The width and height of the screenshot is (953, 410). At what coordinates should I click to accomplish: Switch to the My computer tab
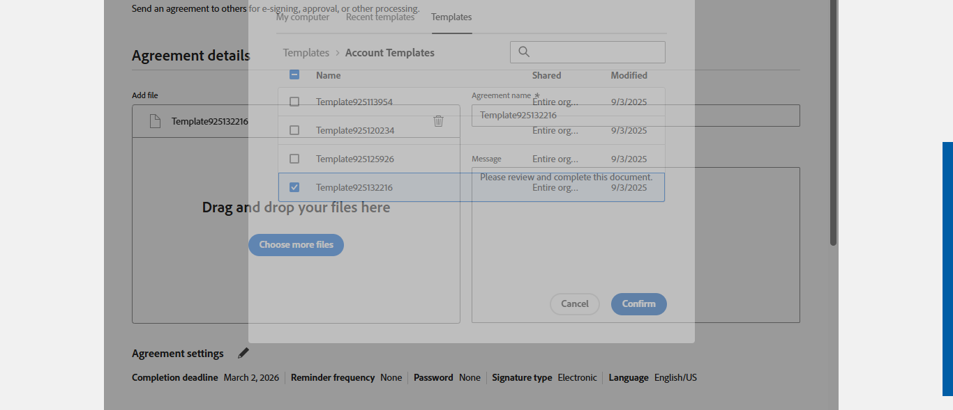tap(303, 17)
